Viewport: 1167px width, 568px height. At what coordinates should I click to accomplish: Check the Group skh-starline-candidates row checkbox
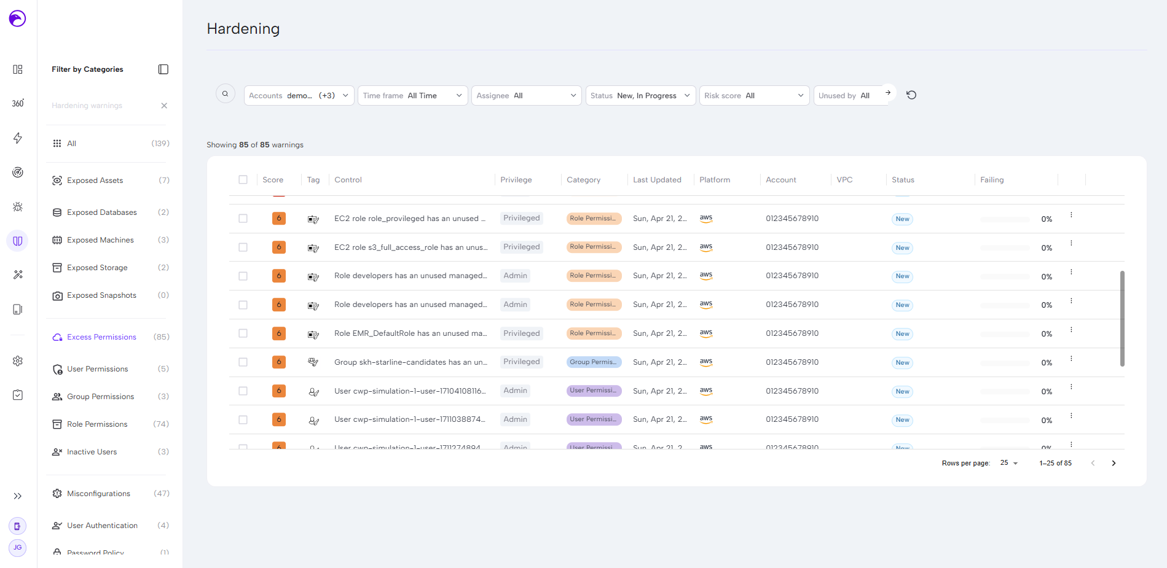(x=243, y=362)
